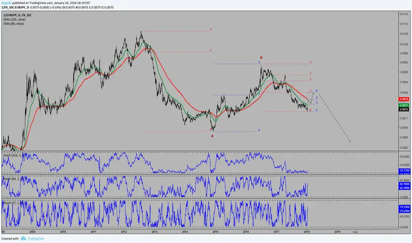Click the 0.0068 price axis value
Viewport: 412px width, 243px height.
tap(404, 127)
